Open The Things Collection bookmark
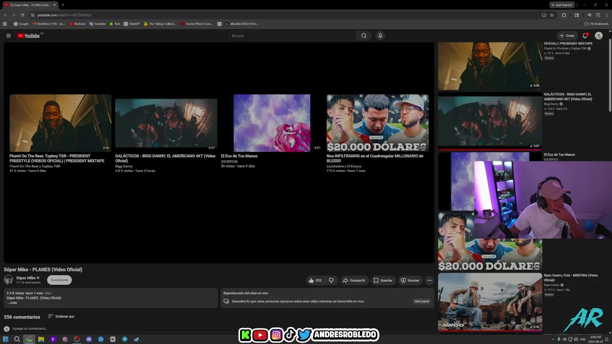612x344 pixels. (x=160, y=23)
